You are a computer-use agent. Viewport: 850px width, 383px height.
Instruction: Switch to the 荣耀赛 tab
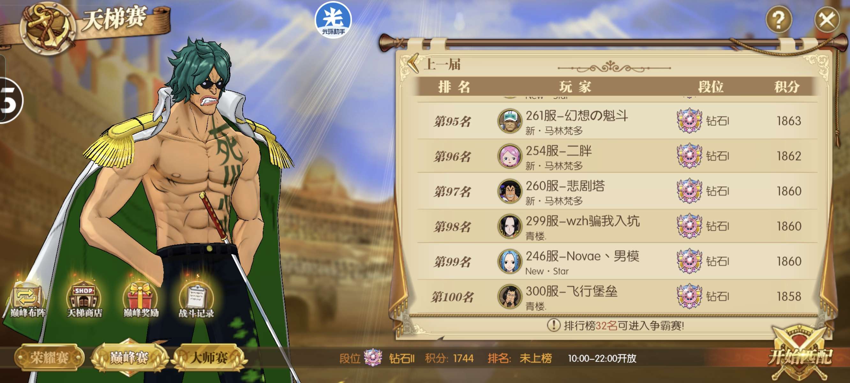click(49, 357)
